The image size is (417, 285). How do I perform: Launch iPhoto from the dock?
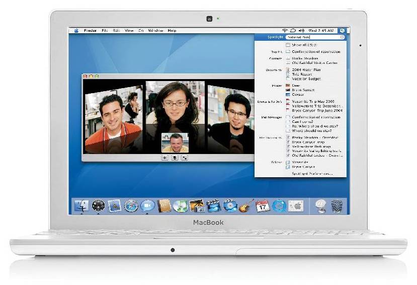click(197, 206)
